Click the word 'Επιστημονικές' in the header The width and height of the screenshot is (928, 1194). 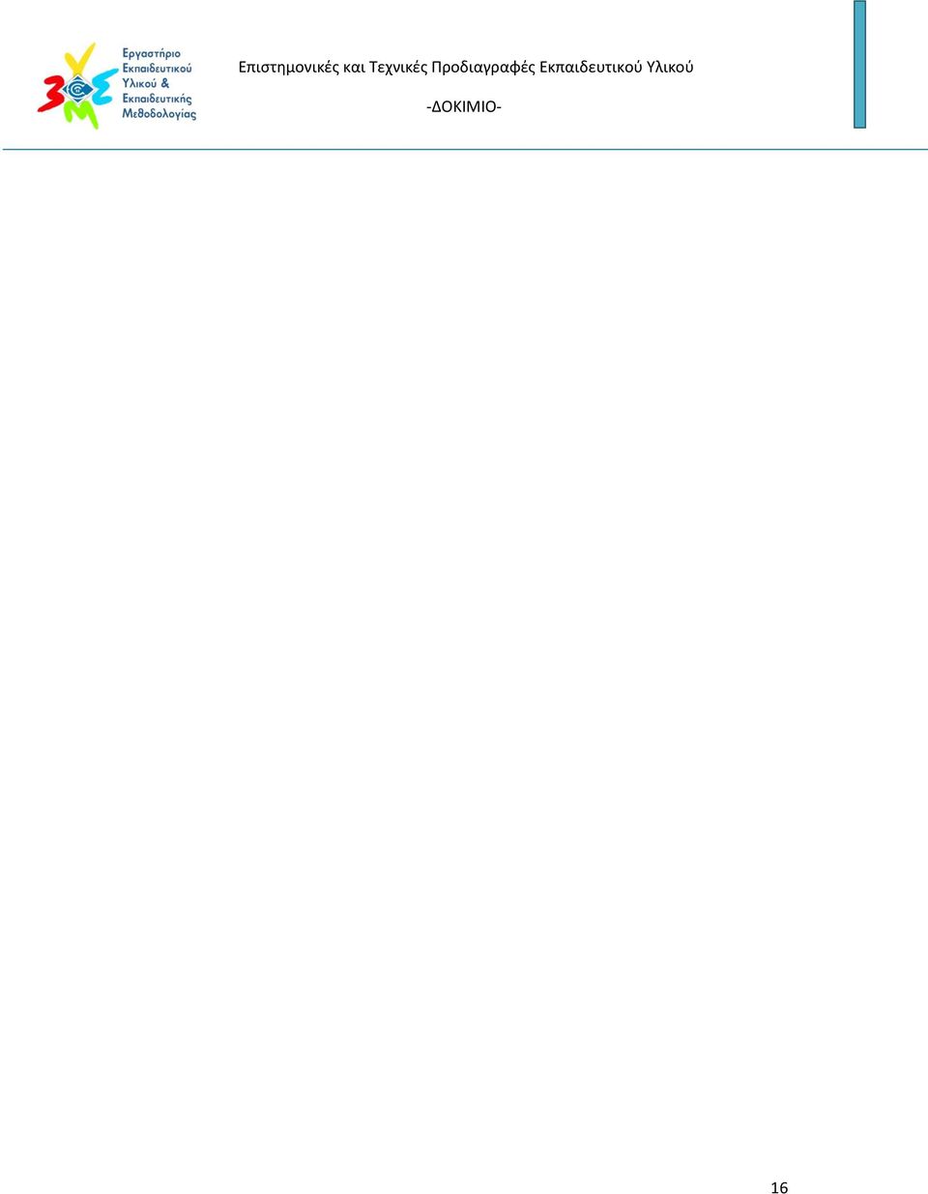289,68
